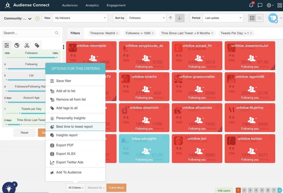Open the lightbulb tips widget
This screenshot has width=283, height=193.
[9, 188]
